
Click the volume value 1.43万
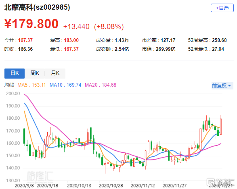point(122,40)
